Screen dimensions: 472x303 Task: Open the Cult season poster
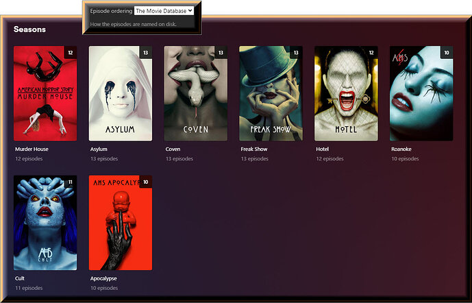(x=45, y=223)
